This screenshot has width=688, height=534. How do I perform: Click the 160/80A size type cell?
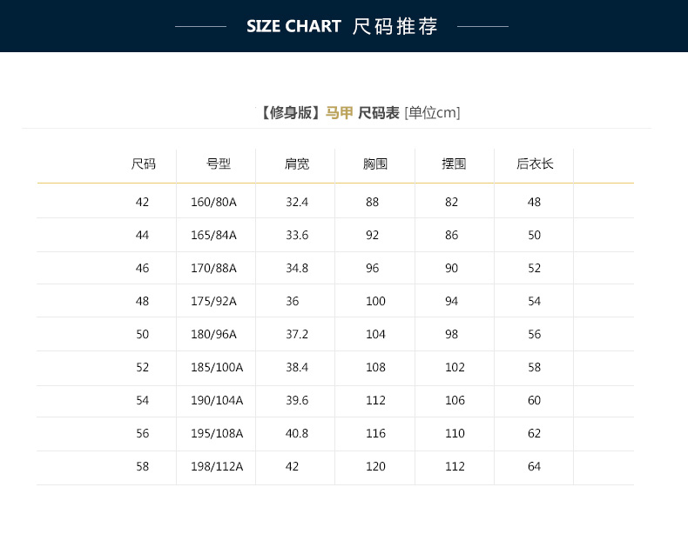[213, 202]
